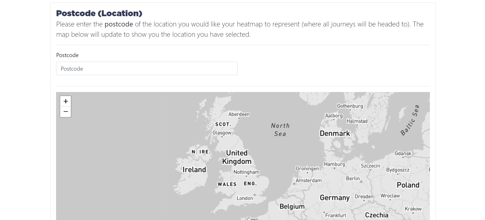Click the Denmark country label

pyautogui.click(x=335, y=133)
